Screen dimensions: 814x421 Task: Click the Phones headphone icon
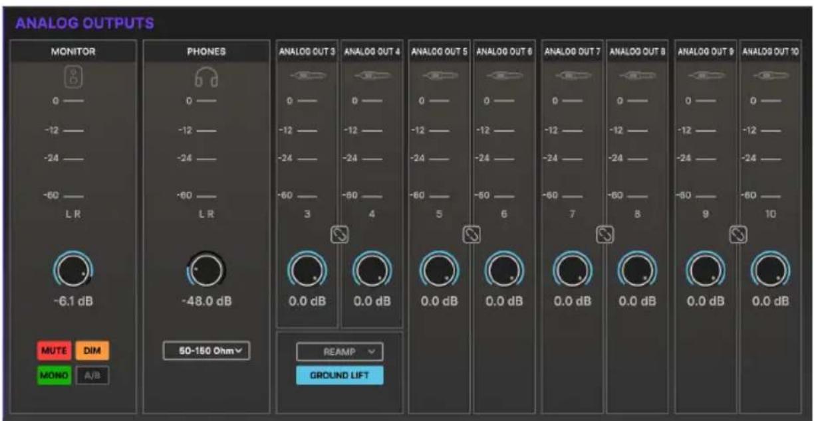[x=206, y=78]
